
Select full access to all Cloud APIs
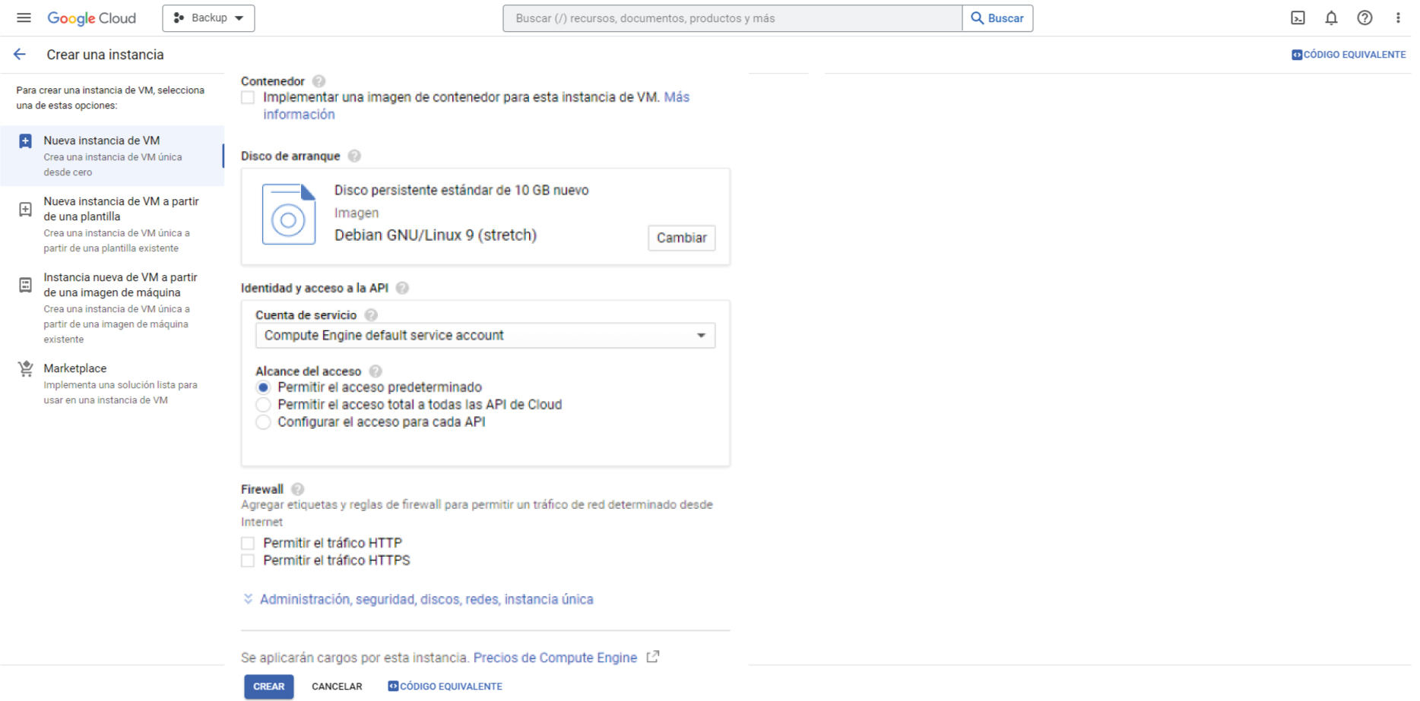pyautogui.click(x=263, y=405)
